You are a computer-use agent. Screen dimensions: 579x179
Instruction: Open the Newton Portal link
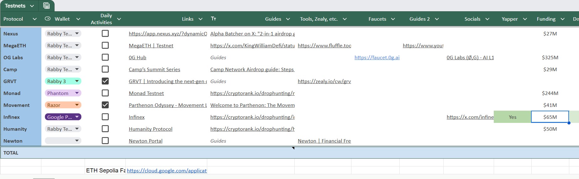click(146, 141)
